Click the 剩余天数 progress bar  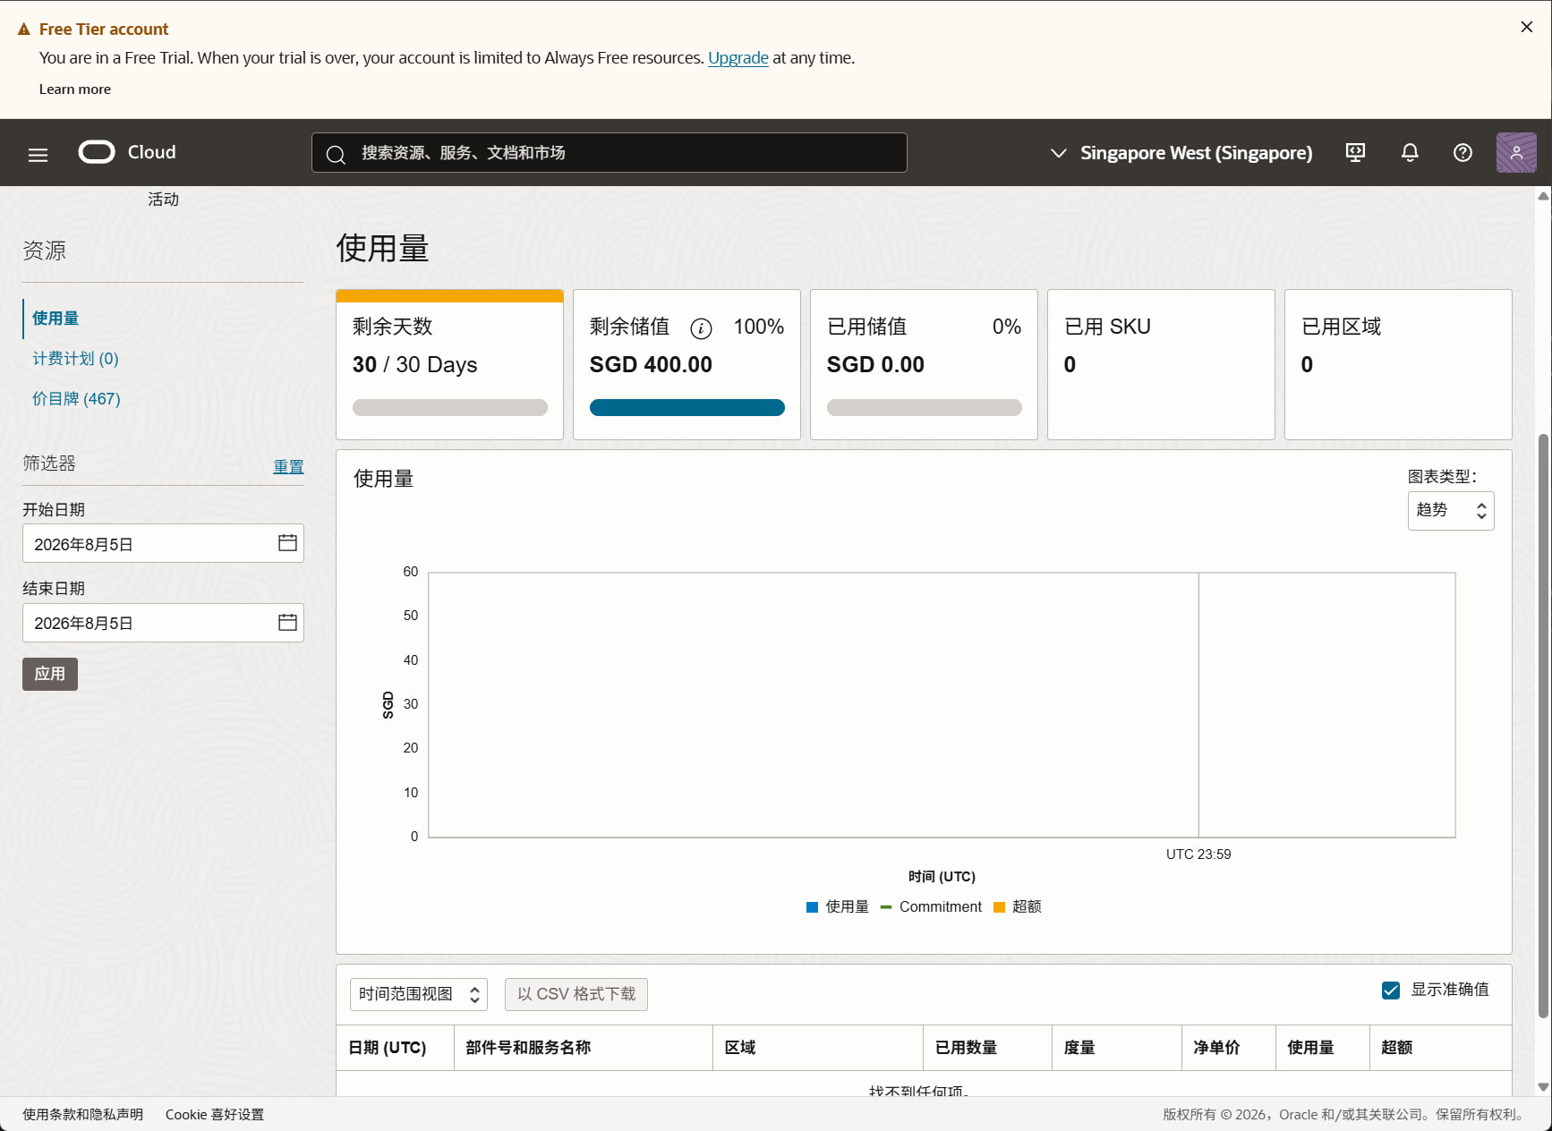click(x=449, y=407)
